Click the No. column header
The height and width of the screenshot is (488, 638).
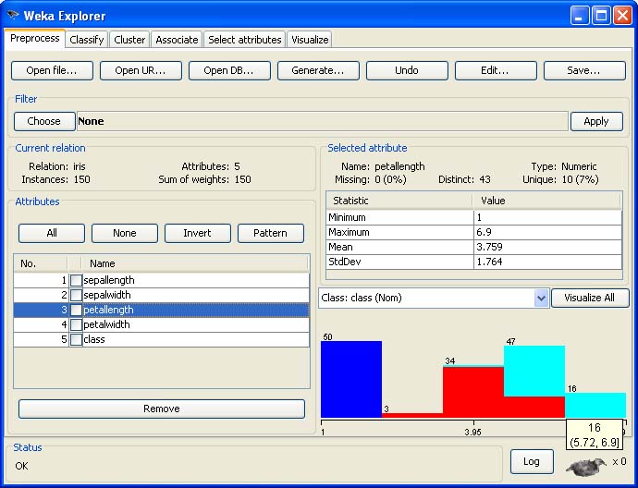coord(41,264)
